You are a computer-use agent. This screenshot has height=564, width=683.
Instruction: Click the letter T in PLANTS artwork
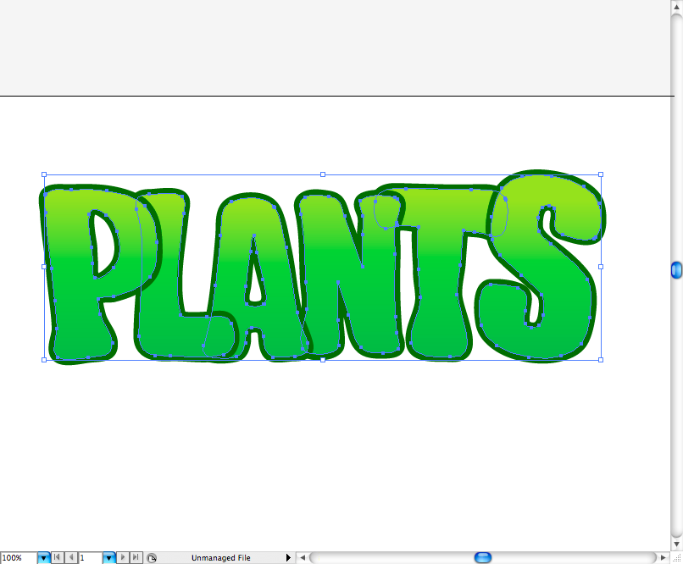pyautogui.click(x=438, y=261)
